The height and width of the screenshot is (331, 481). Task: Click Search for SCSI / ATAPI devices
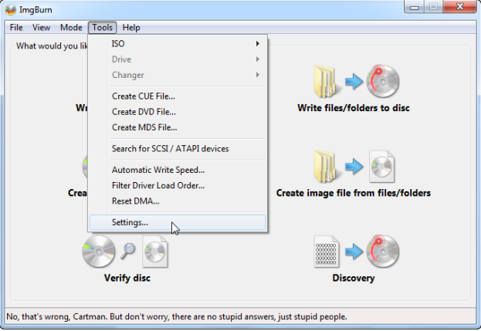click(x=170, y=148)
